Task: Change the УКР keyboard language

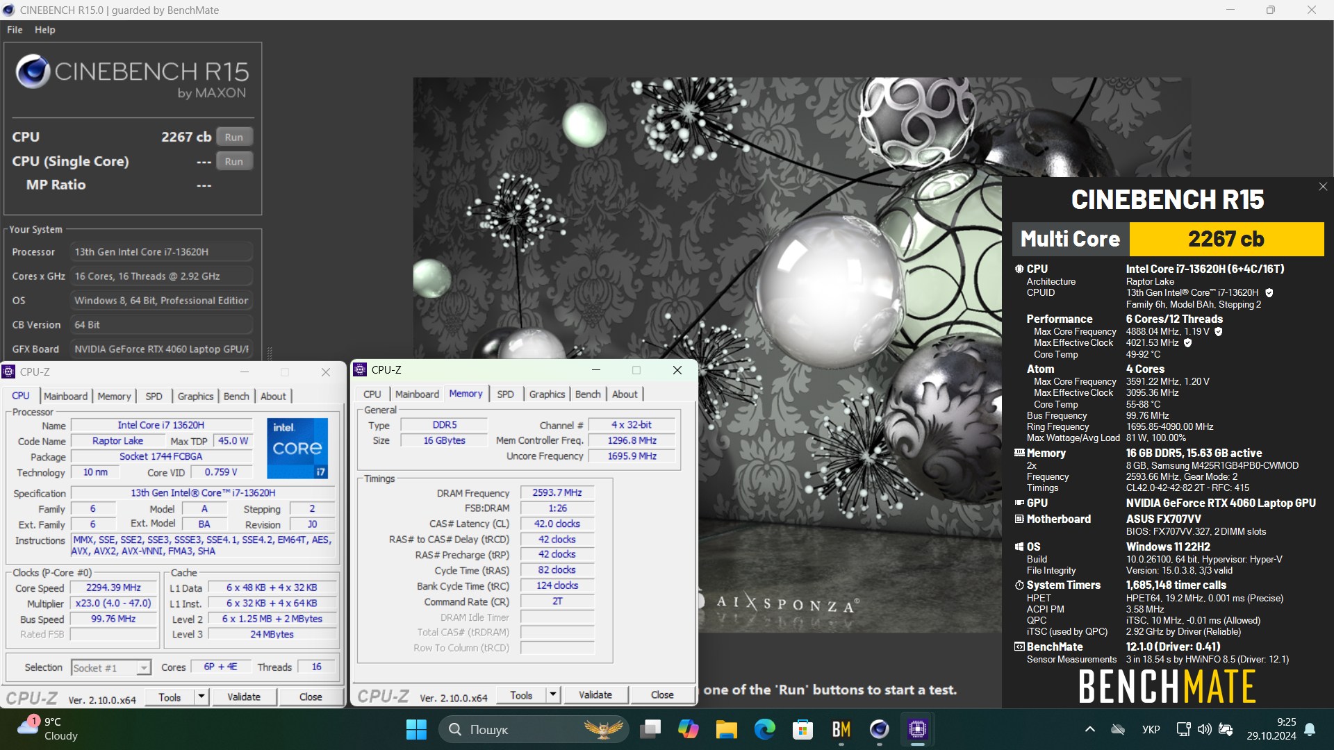Action: pos(1151,729)
